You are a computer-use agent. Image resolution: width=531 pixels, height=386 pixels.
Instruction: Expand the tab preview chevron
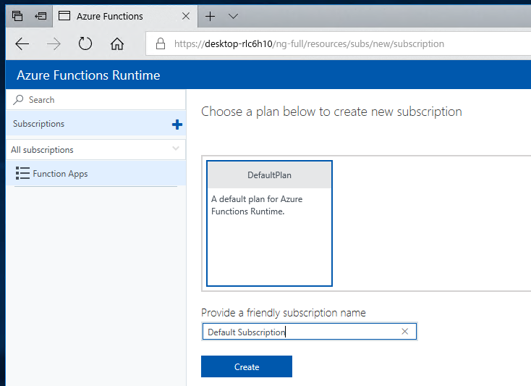point(234,16)
